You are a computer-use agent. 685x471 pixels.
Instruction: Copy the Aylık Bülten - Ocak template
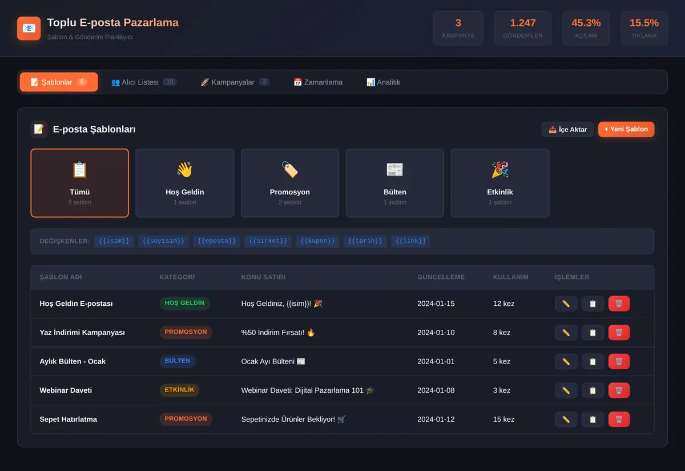[593, 361]
